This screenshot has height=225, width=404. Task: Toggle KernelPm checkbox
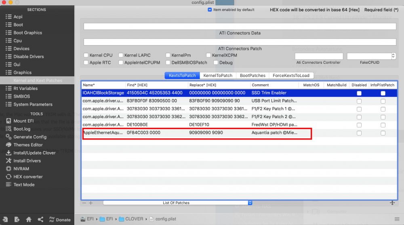point(168,55)
